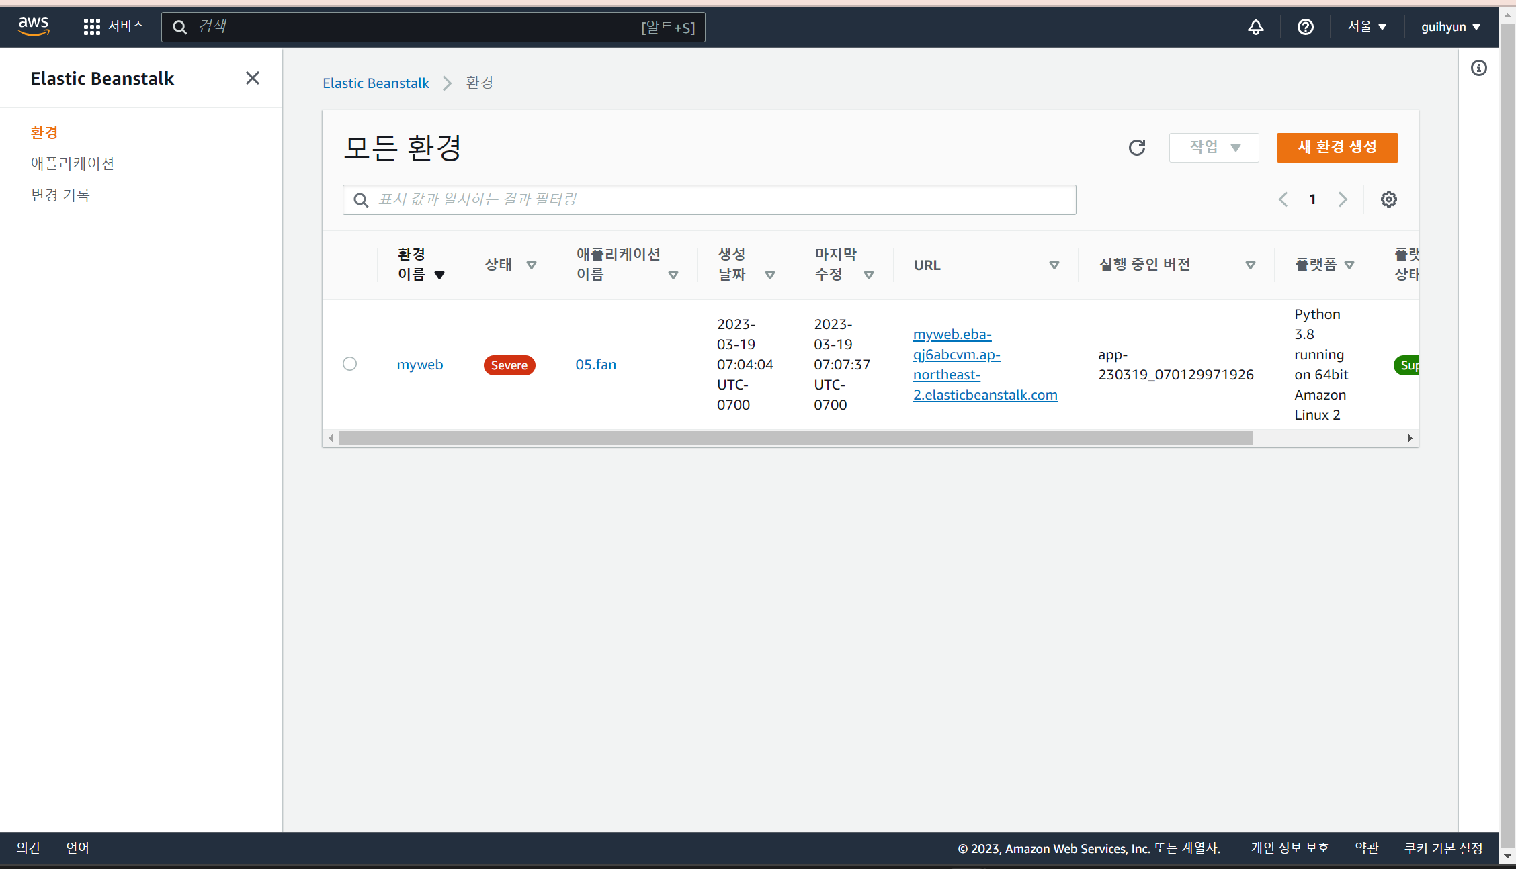
Task: Click the 2023-03-19 07:07:37 modified date
Action: 841,365
